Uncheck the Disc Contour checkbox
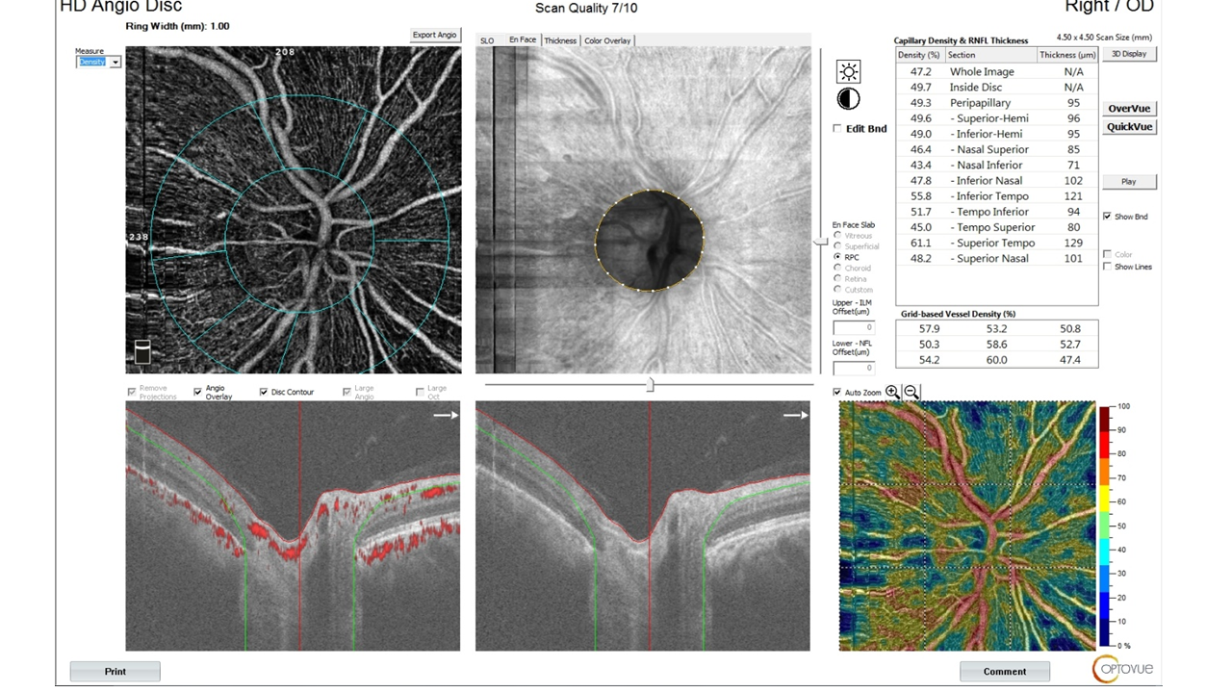Screen dimensions: 1232x693 (x=263, y=392)
